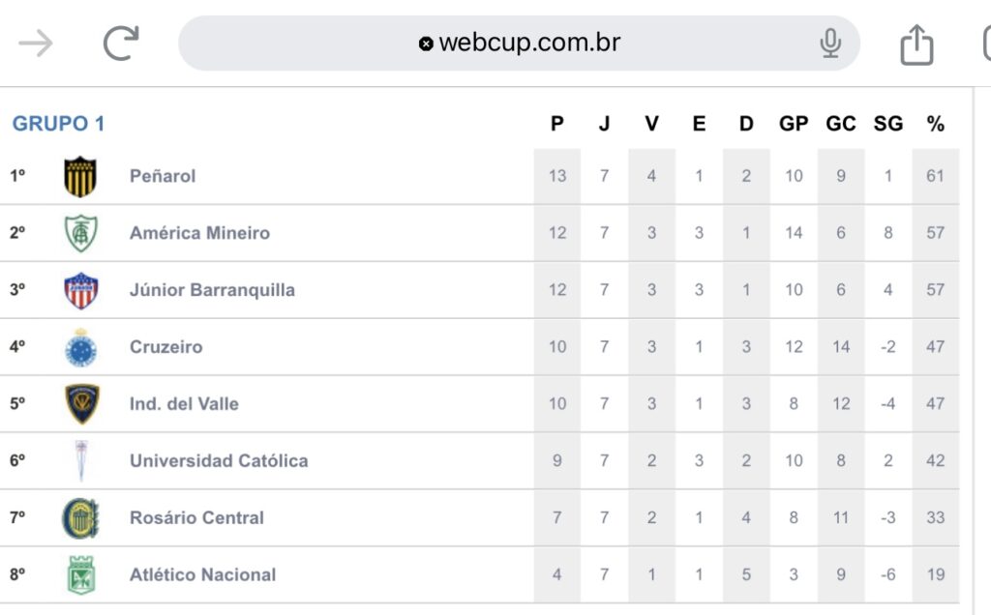Image resolution: width=991 pixels, height=615 pixels.
Task: Click the Atlético Nacional crest
Action: (x=81, y=574)
